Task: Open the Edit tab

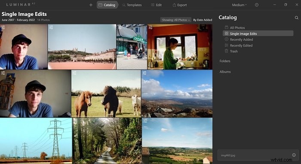Action: click(x=156, y=5)
